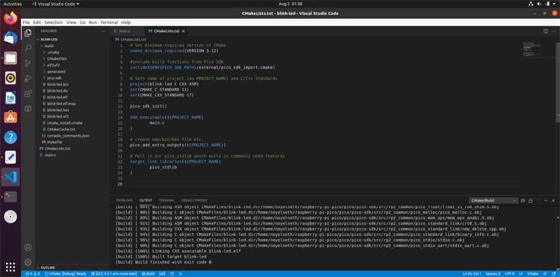Image resolution: width=560 pixels, height=277 pixels.
Task: Switch to the DEBUG CONSOLE panel tab
Action: tap(194, 200)
